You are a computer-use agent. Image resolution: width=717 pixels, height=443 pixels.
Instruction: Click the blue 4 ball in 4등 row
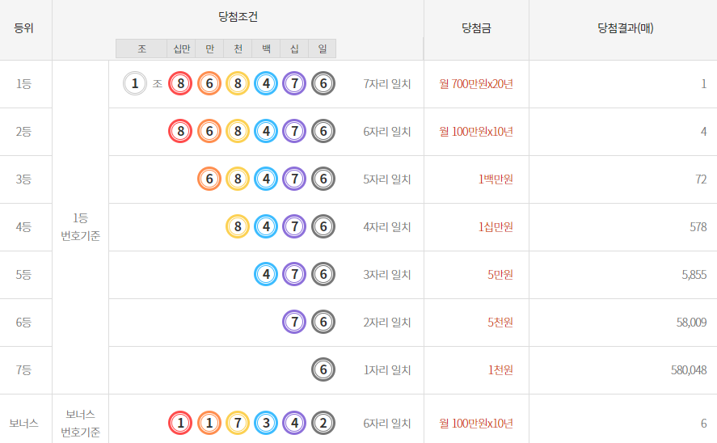[x=266, y=227]
